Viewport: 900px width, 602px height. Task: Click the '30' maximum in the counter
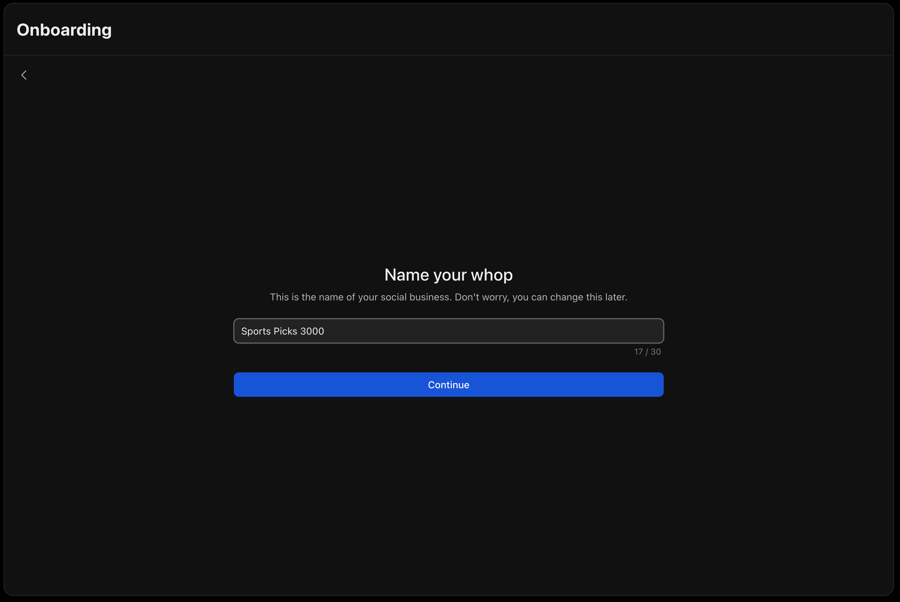coord(656,352)
